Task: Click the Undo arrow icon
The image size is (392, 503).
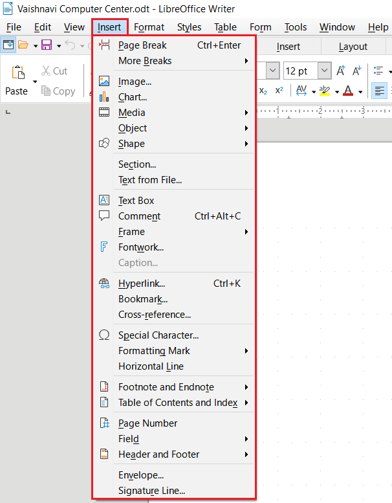Action: pos(70,45)
